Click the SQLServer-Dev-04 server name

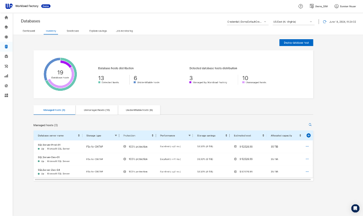(x=49, y=170)
